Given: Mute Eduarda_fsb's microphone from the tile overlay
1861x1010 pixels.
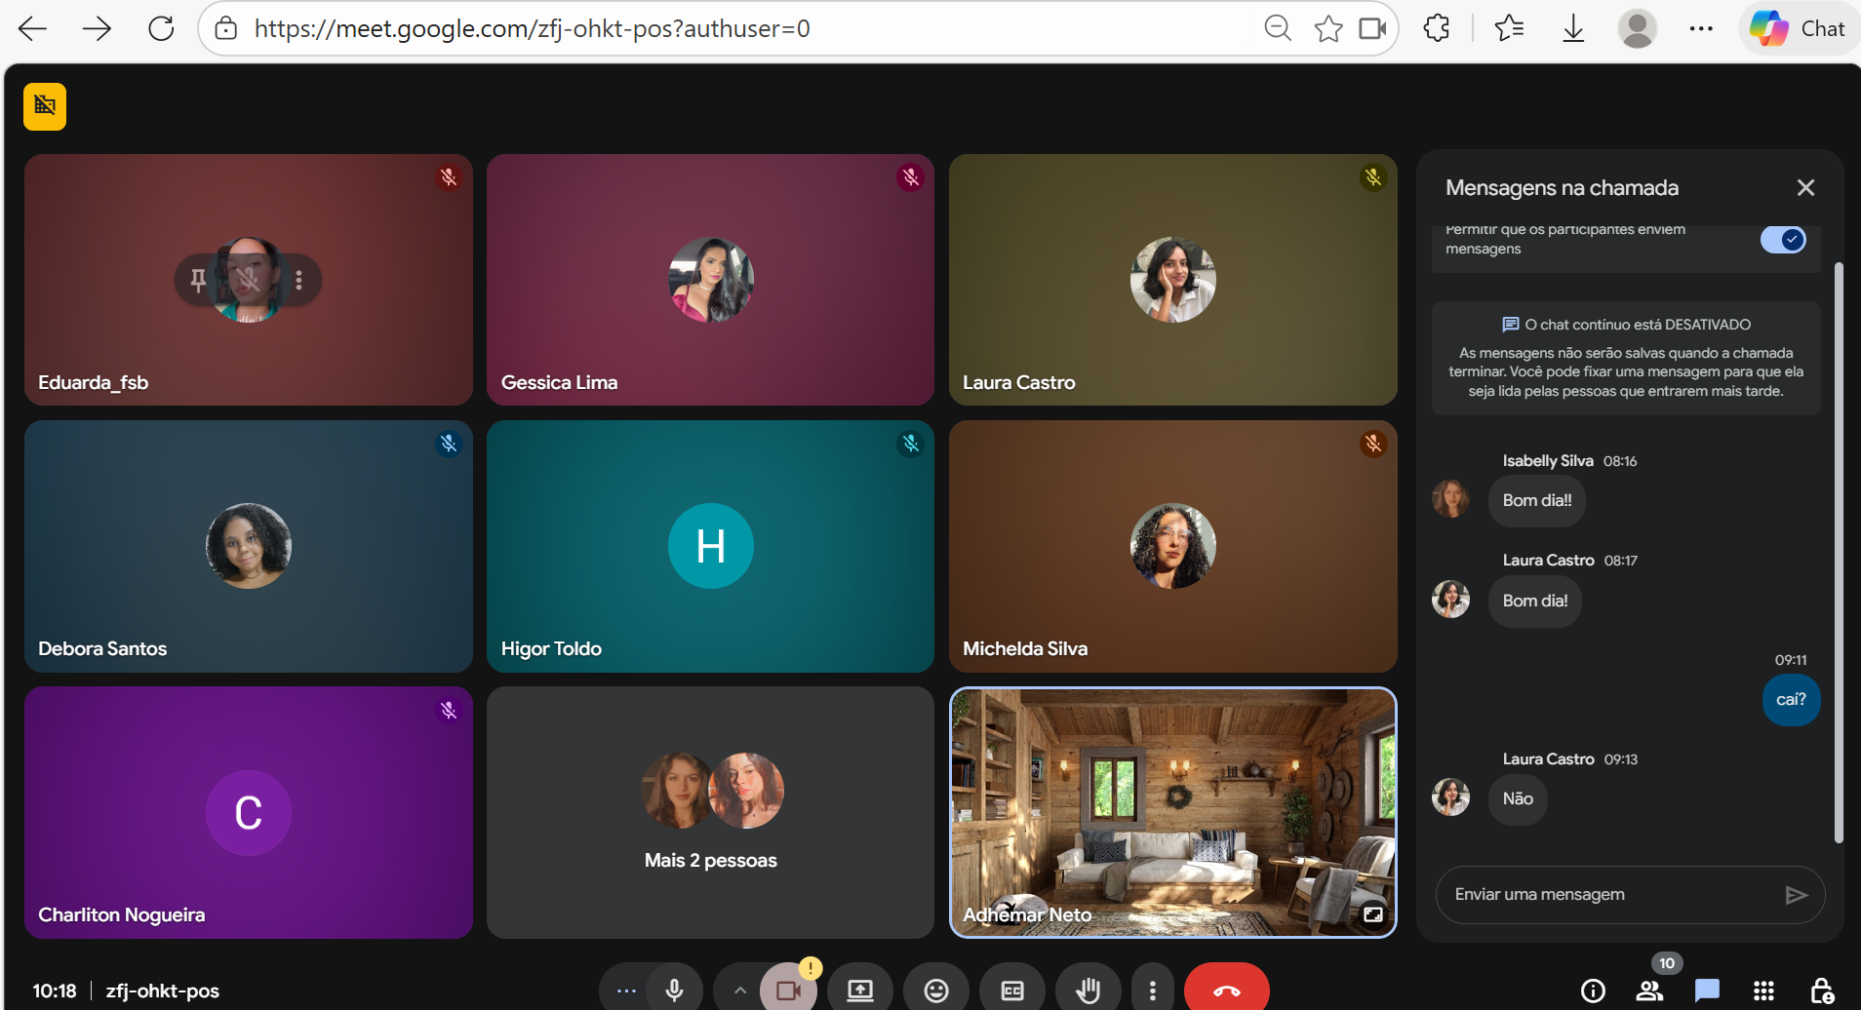Looking at the screenshot, I should (249, 281).
